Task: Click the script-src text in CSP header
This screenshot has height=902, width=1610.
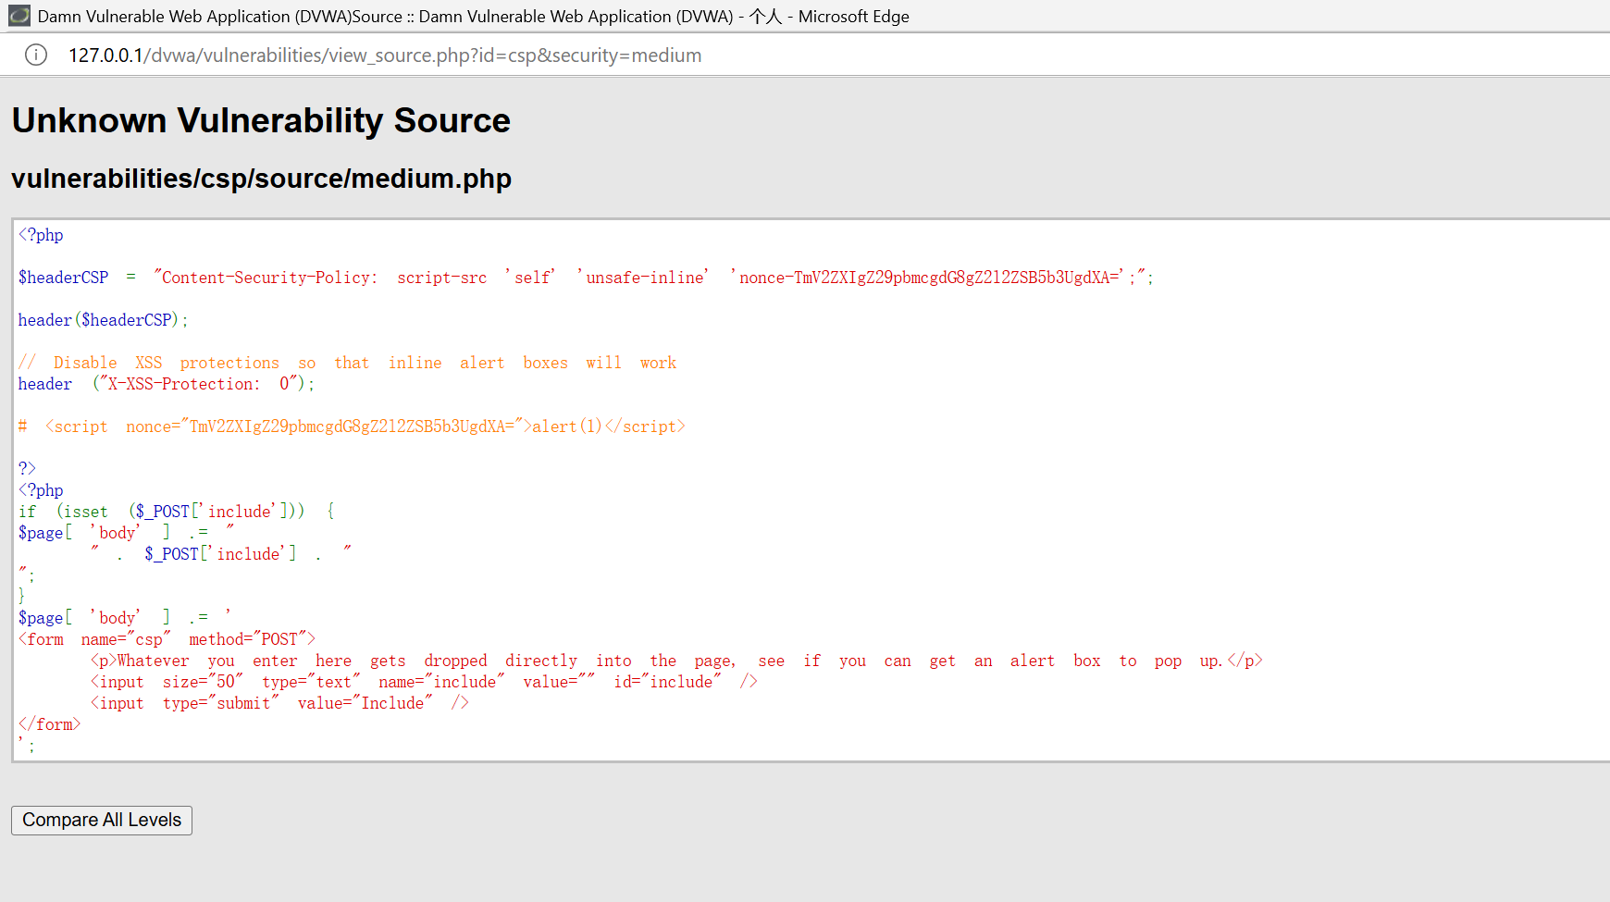Action: [x=442, y=278]
